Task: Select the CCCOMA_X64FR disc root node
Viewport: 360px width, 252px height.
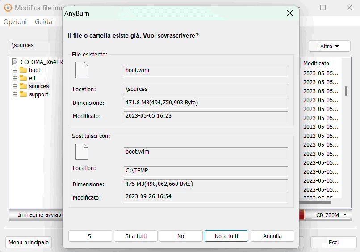Action: [x=42, y=62]
